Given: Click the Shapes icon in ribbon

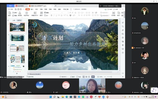Looking at the screenshot, I should [119, 13].
